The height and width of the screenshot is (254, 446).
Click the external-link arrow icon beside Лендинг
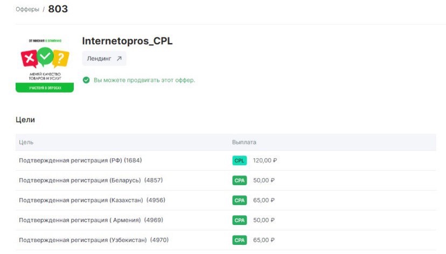pyautogui.click(x=119, y=59)
